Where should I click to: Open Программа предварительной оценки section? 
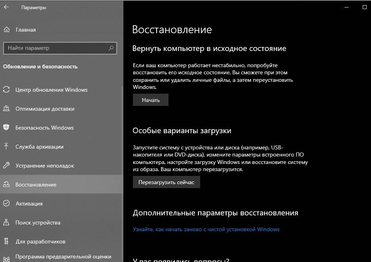63,257
